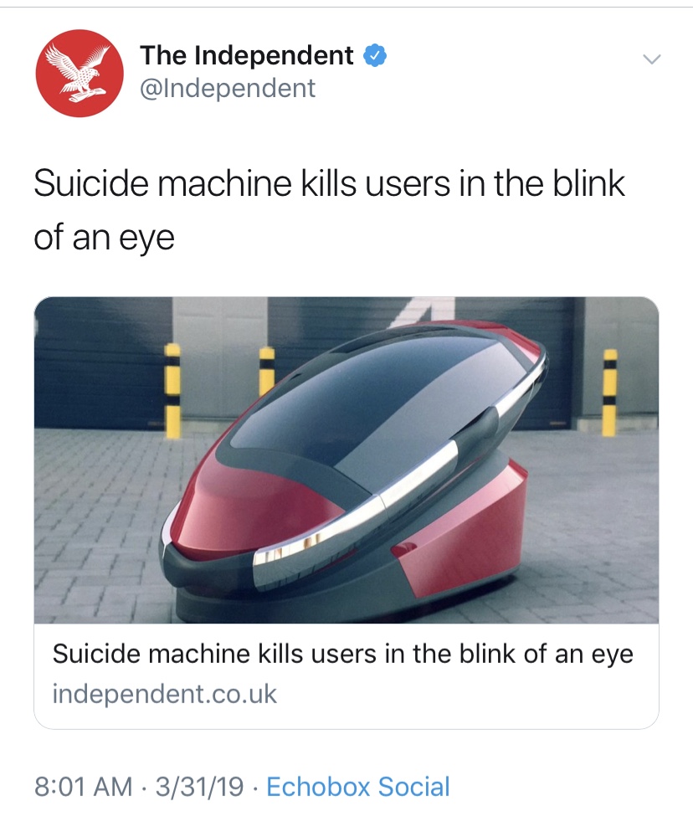The height and width of the screenshot is (827, 693).
Task: Click the 3/31/19 date
Action: point(199,786)
